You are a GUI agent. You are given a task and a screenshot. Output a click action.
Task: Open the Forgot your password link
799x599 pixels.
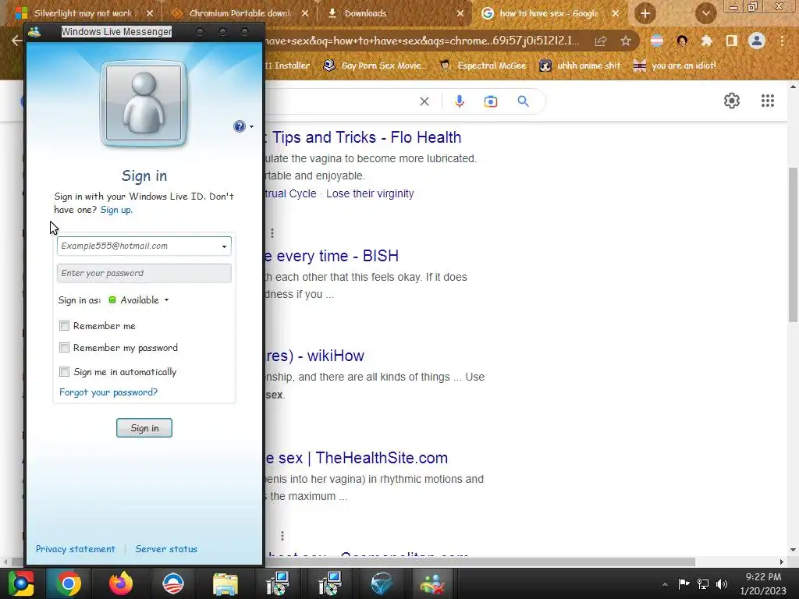(108, 392)
